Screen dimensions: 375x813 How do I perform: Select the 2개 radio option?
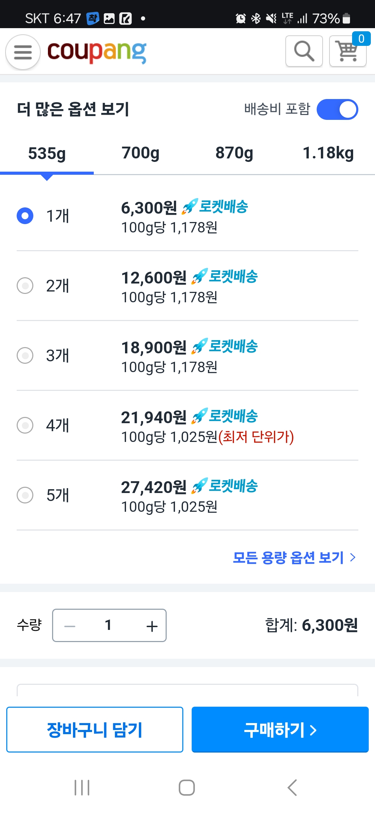pyautogui.click(x=25, y=286)
